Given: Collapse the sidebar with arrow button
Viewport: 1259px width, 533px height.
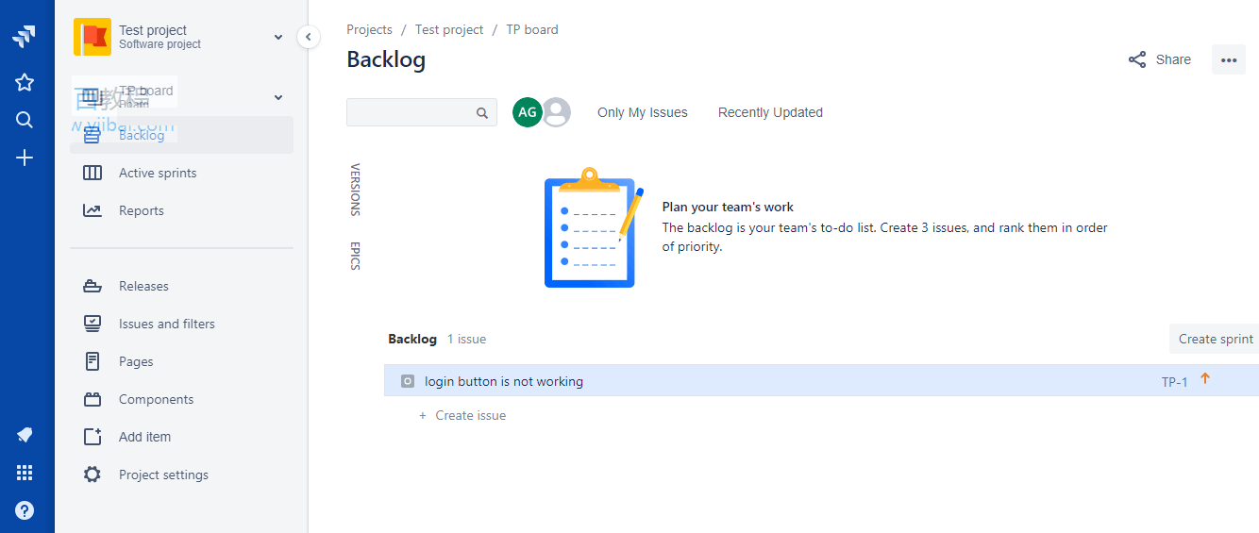Looking at the screenshot, I should point(309,37).
